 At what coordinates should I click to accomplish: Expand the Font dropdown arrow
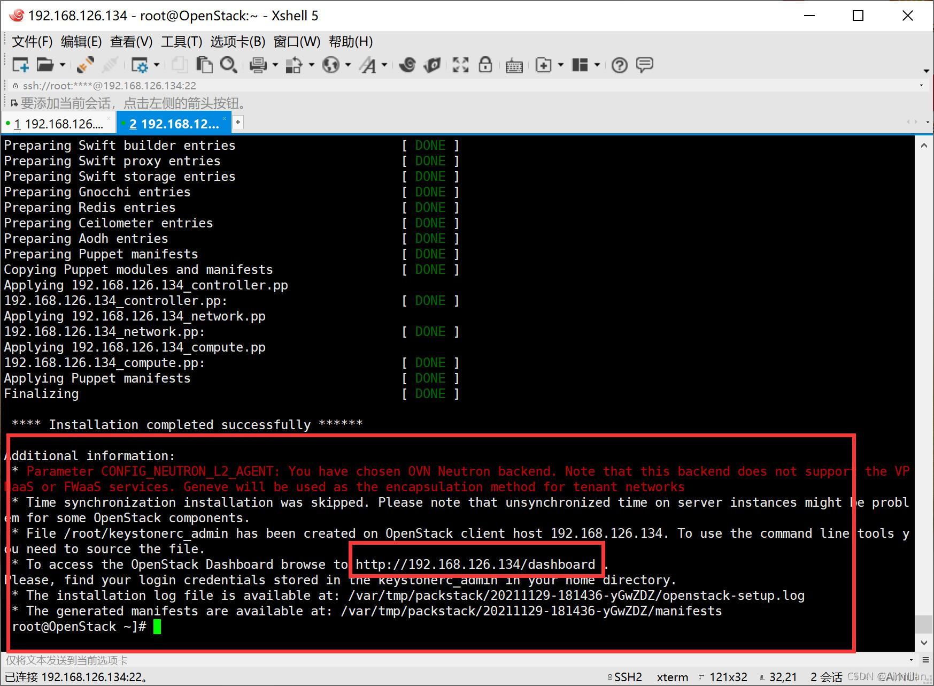pyautogui.click(x=384, y=65)
